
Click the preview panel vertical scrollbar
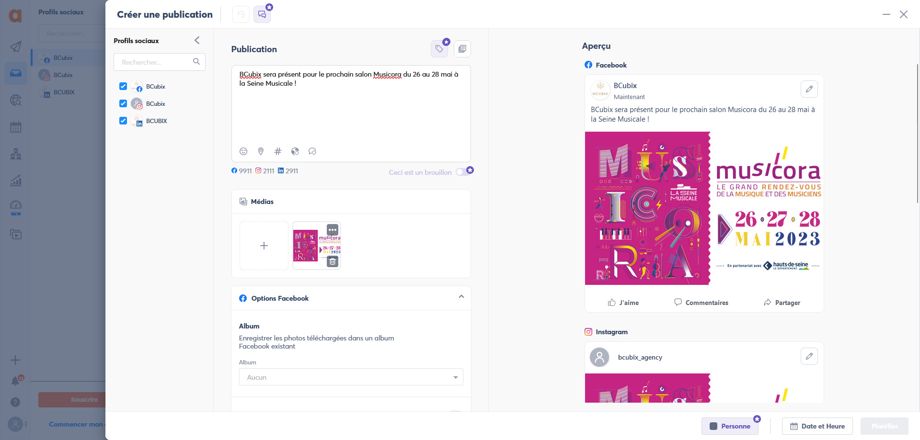tap(918, 134)
